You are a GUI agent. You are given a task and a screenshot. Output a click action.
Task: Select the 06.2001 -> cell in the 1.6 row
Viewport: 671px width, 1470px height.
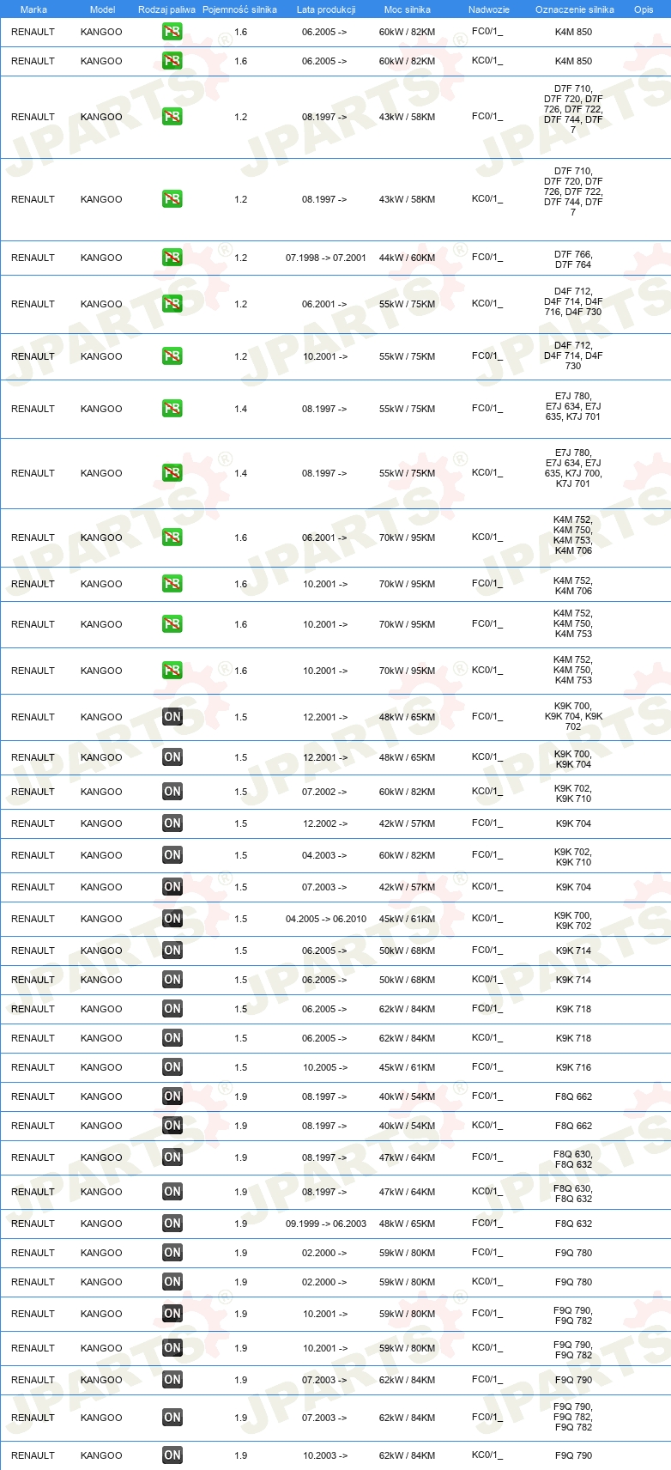[x=324, y=538]
